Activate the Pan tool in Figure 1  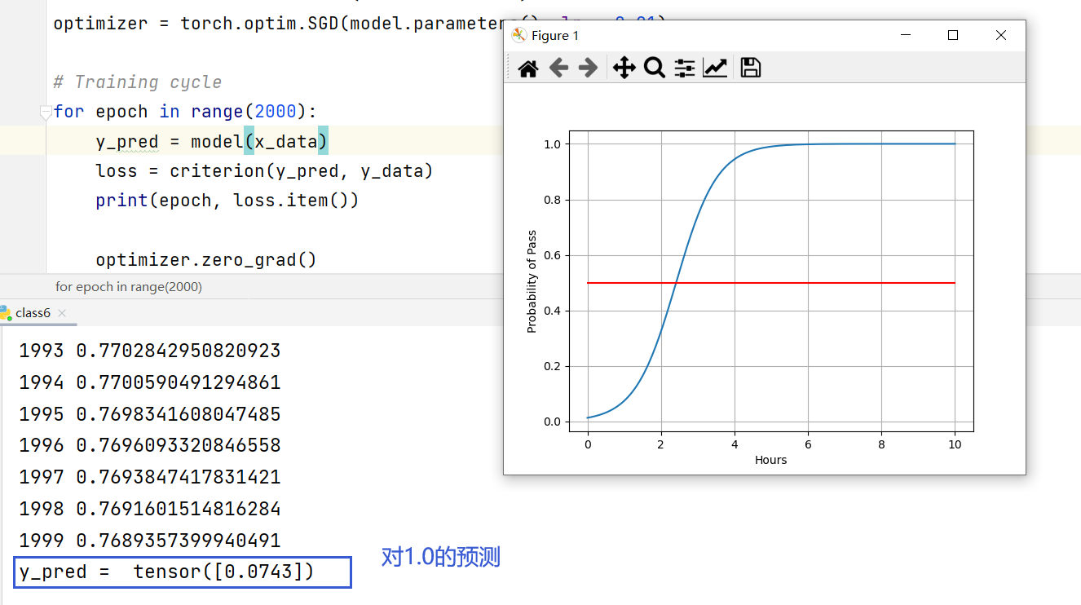point(624,68)
